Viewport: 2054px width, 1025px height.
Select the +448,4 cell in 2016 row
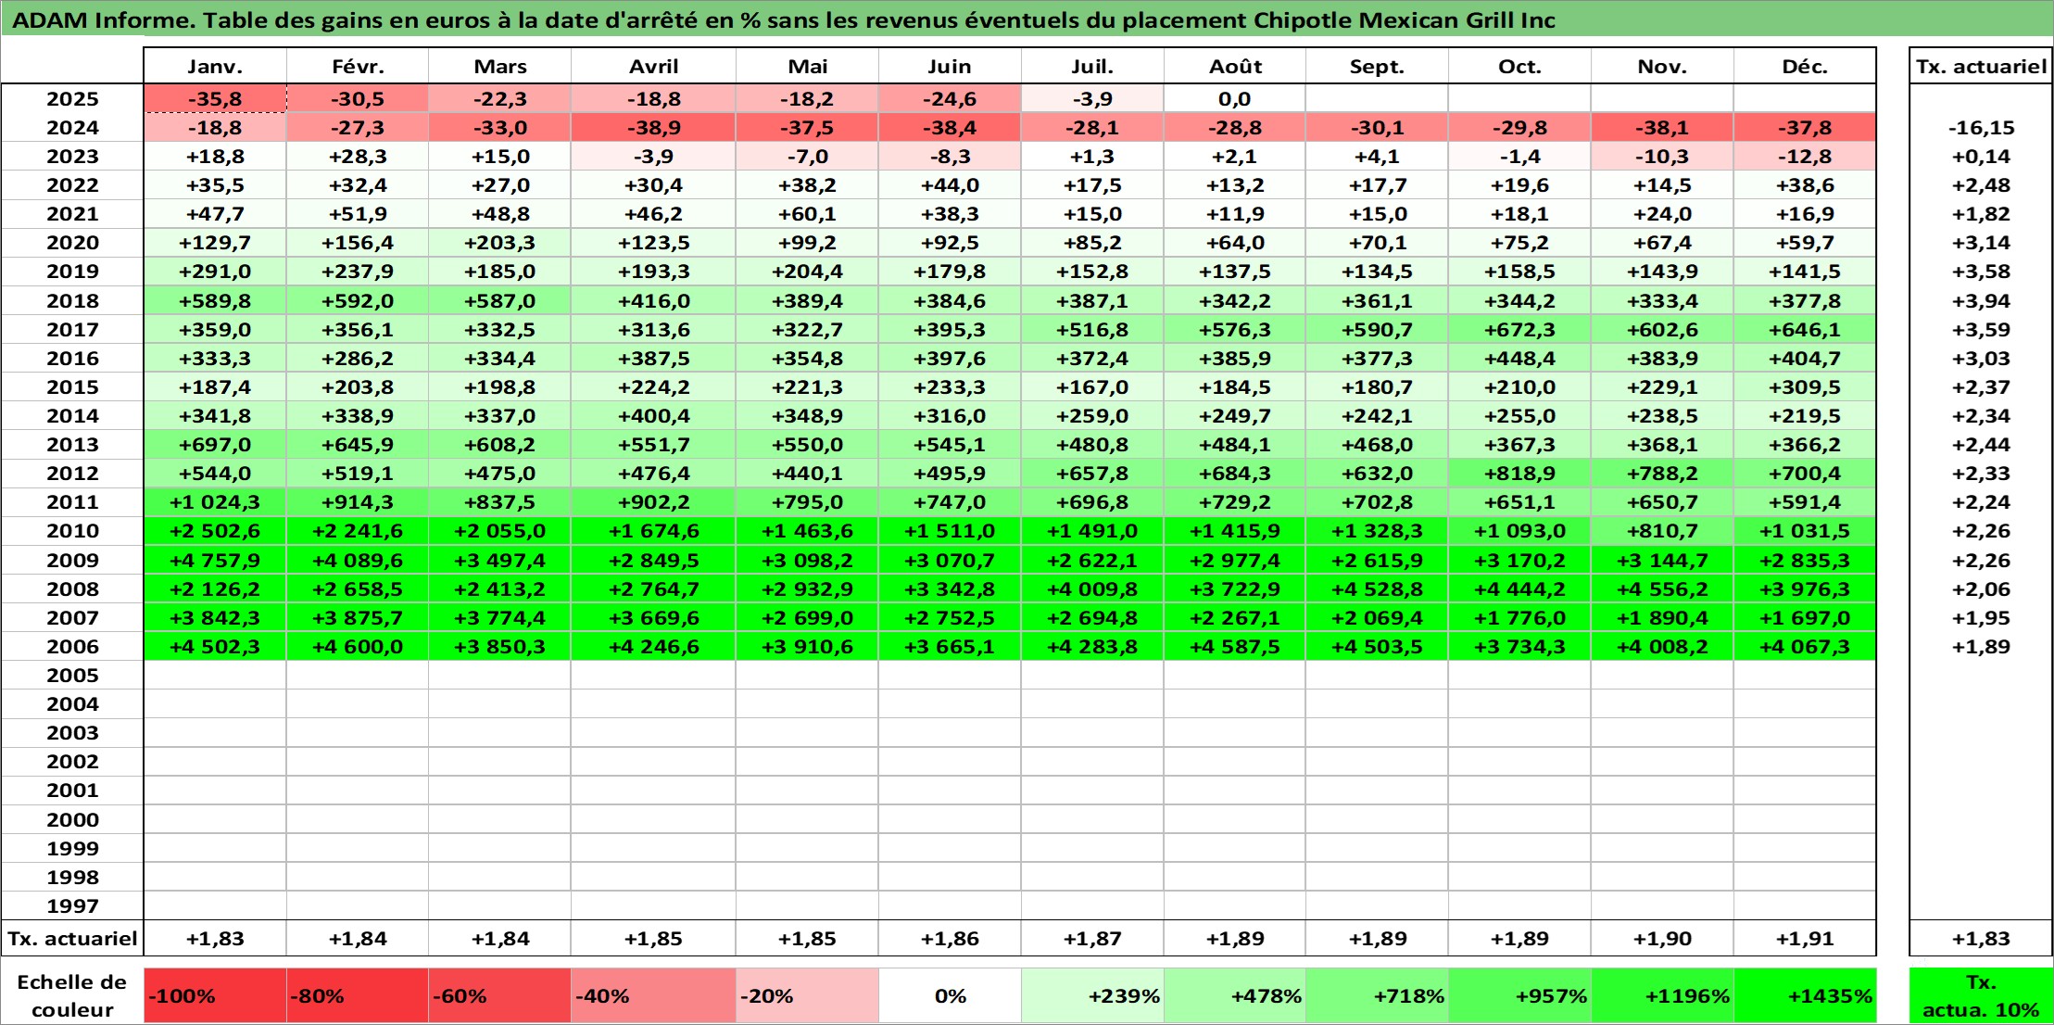[x=1519, y=359]
